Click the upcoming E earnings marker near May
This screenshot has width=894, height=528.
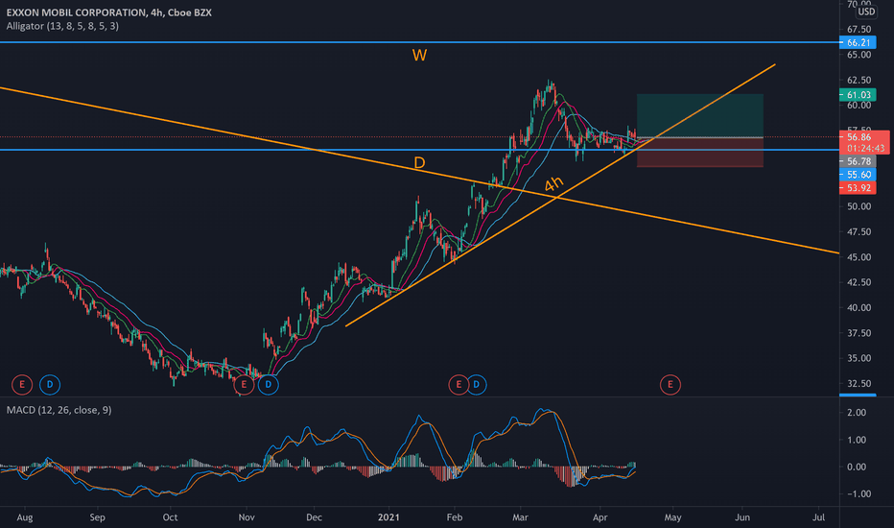[x=670, y=385]
